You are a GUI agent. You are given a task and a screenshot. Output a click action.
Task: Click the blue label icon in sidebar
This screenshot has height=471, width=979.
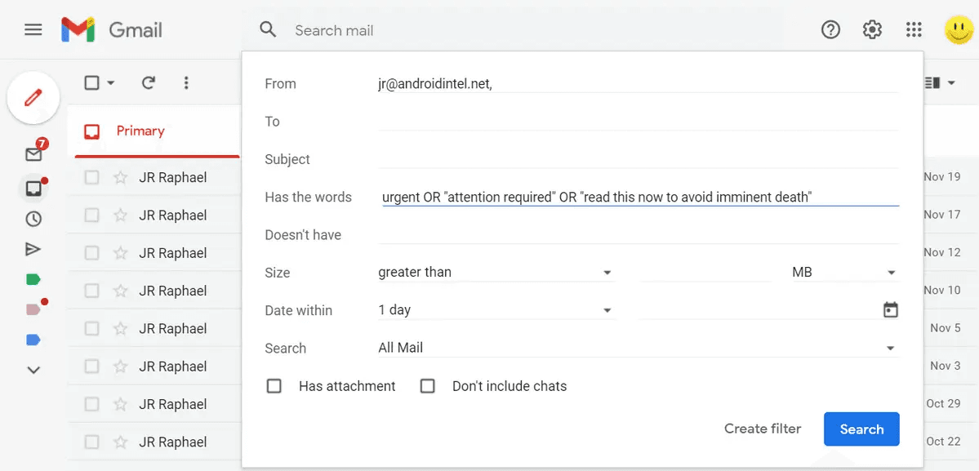point(33,340)
